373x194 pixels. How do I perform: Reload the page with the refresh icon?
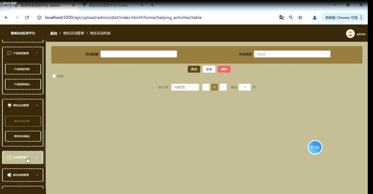point(27,18)
